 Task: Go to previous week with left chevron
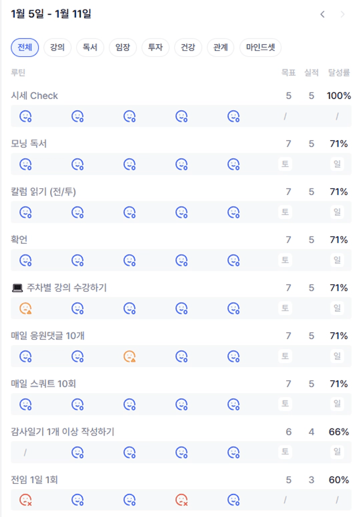click(x=323, y=14)
